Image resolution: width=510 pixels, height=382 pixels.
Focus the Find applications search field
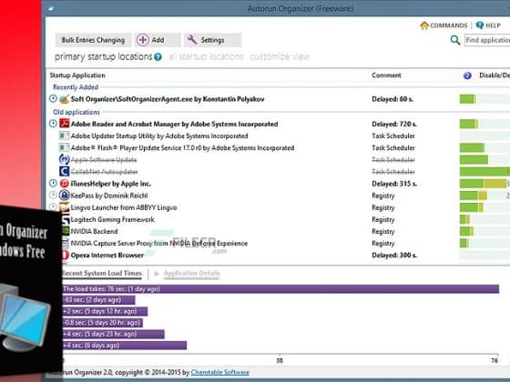(487, 40)
